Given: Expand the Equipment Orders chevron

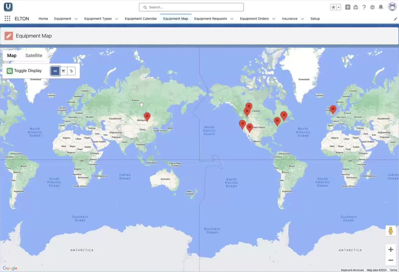Looking at the screenshot, I should click(274, 19).
